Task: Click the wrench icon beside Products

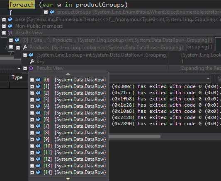Action: tap(25, 48)
